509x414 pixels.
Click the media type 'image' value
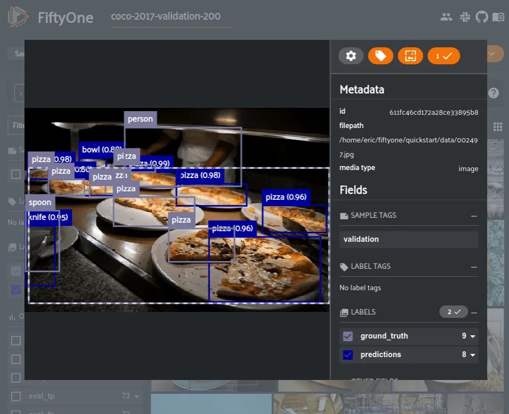click(x=468, y=168)
